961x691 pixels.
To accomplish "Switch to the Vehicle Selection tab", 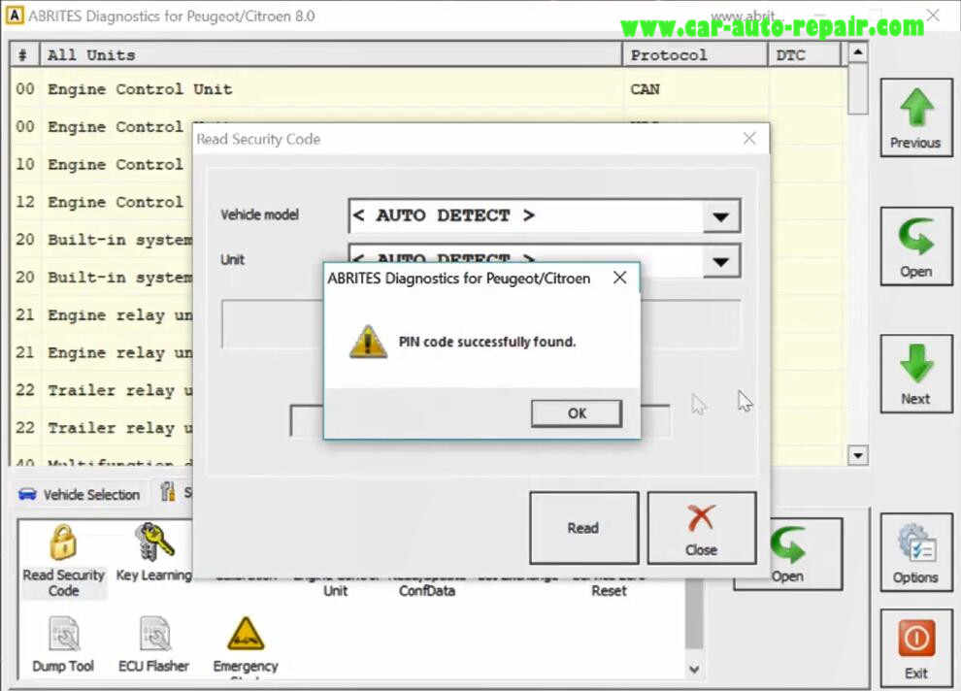I will [80, 494].
